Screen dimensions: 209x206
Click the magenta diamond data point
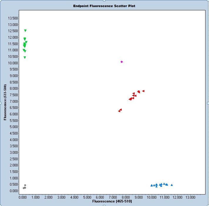tap(122, 62)
